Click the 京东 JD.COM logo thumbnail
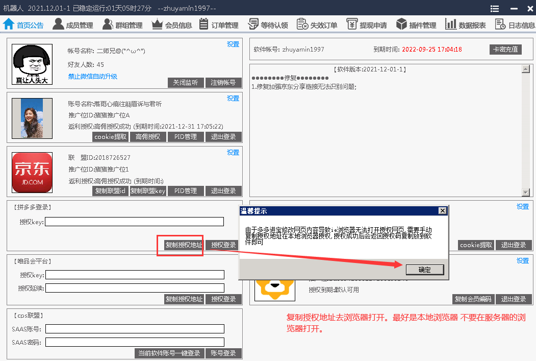536x361 pixels. point(32,173)
